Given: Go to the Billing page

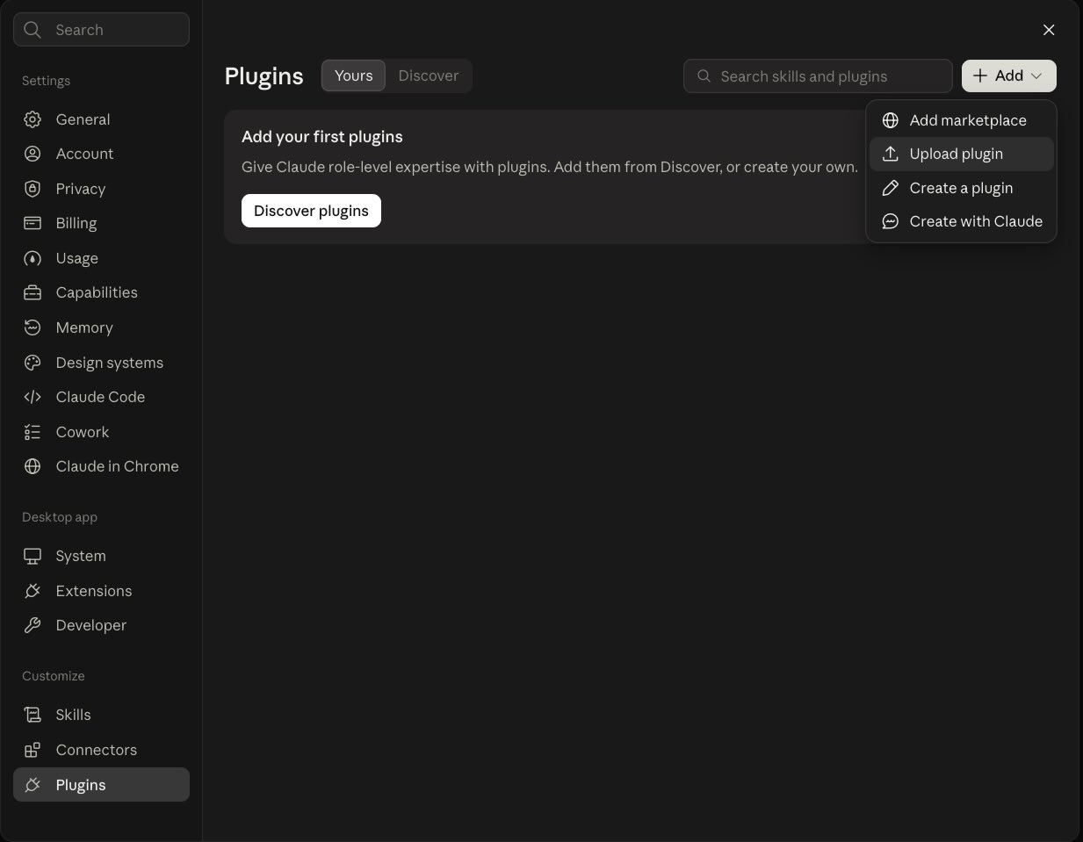Looking at the screenshot, I should click(101, 223).
